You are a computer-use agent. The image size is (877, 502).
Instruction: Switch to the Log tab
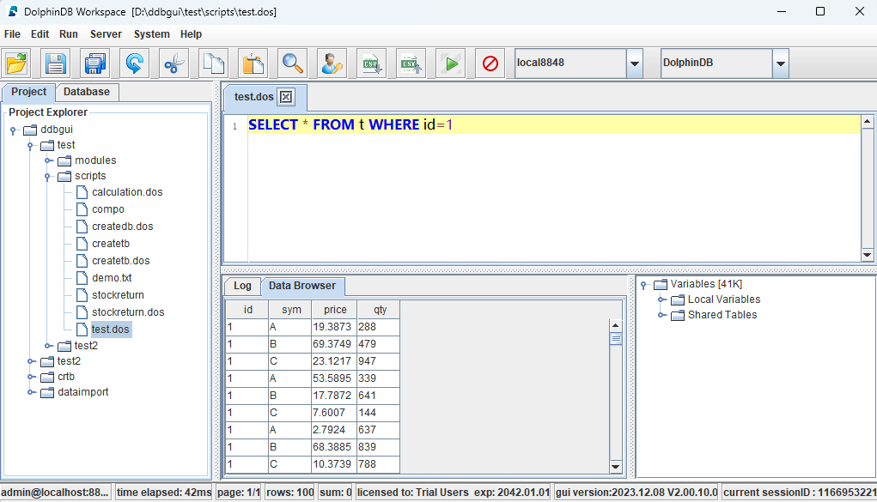click(x=242, y=286)
